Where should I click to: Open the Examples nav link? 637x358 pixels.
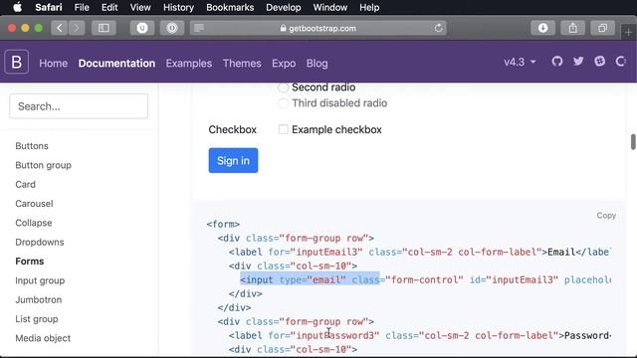coord(189,64)
